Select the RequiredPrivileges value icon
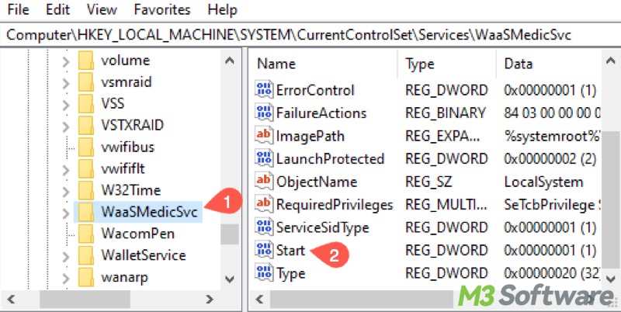This screenshot has height=312, width=621. 264,204
